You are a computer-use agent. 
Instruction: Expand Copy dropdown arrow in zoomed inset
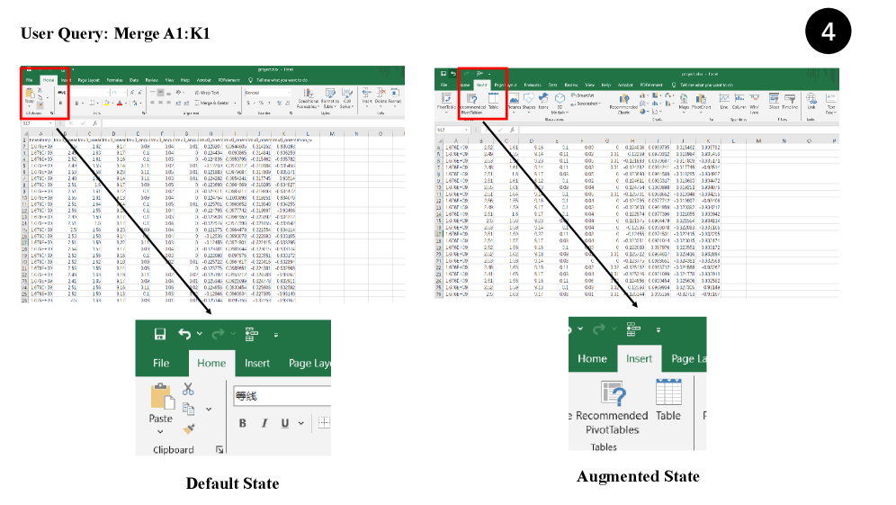[209, 409]
